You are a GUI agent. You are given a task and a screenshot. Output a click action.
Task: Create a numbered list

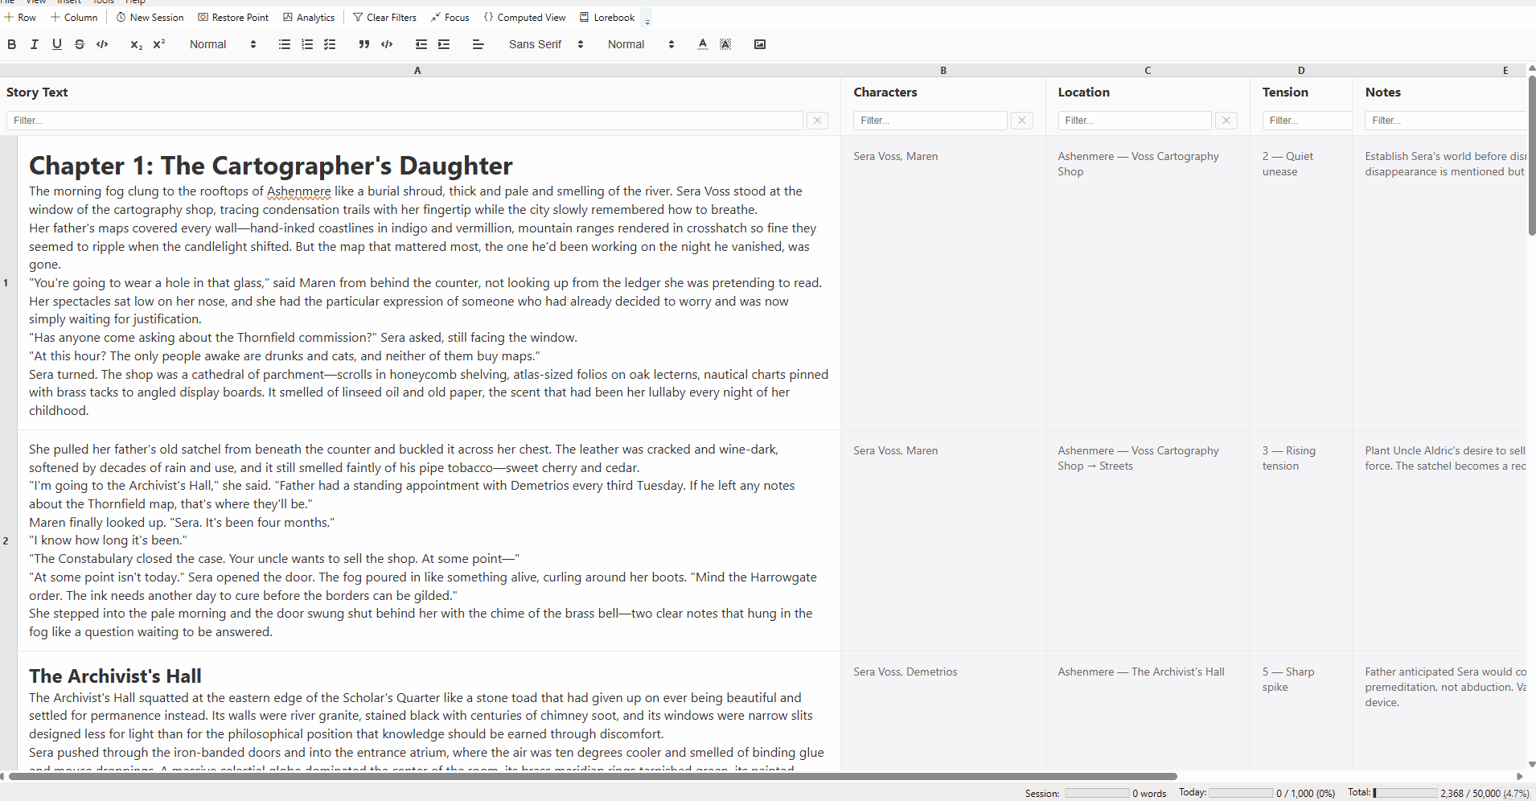pos(307,44)
